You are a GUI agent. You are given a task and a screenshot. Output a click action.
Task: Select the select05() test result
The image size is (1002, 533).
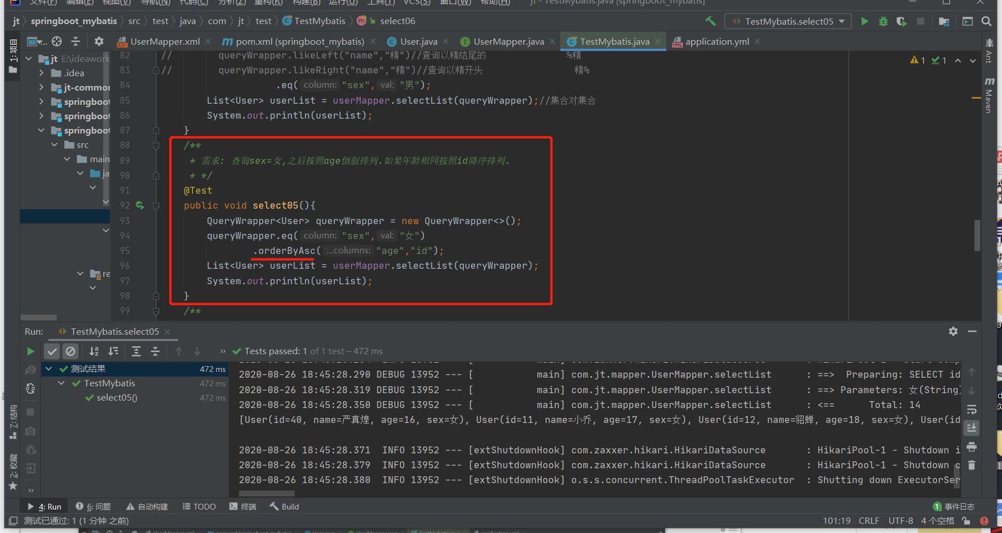[x=117, y=398]
